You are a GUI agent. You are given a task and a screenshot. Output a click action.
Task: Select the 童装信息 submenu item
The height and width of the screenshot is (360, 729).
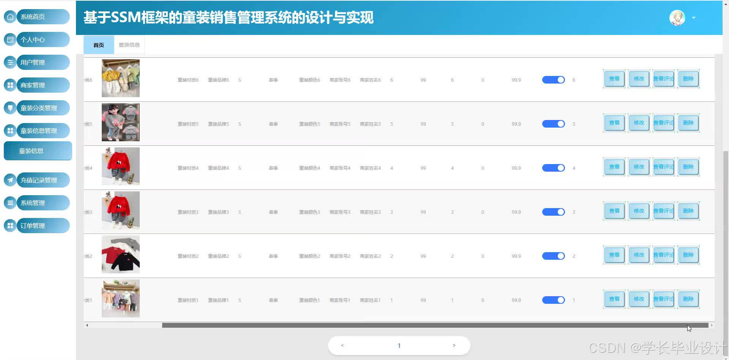point(38,151)
